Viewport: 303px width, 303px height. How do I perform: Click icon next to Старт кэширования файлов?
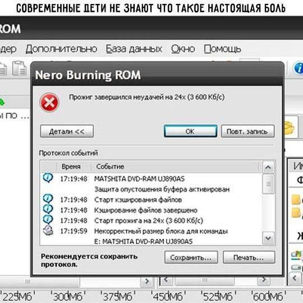coord(48,199)
